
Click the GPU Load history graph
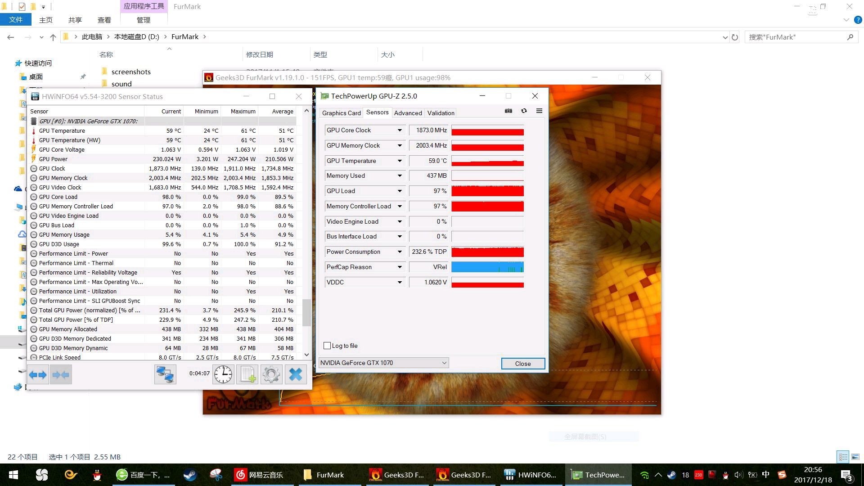click(487, 191)
